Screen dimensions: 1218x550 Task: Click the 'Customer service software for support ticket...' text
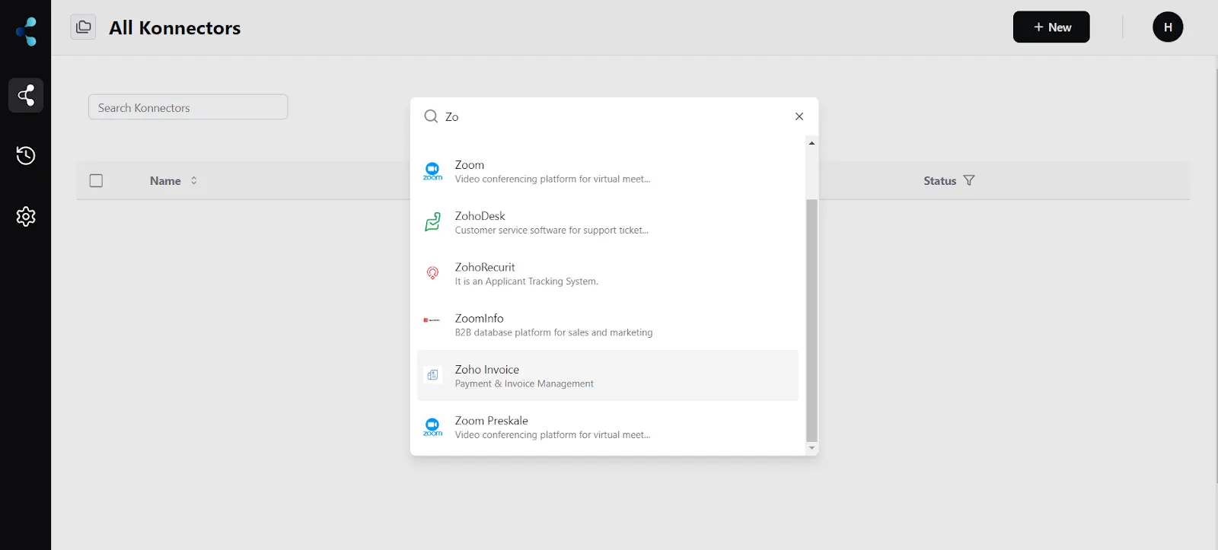tap(551, 230)
